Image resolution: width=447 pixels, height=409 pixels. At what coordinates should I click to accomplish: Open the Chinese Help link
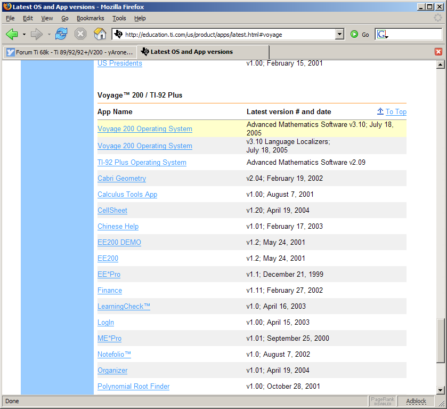coord(118,226)
